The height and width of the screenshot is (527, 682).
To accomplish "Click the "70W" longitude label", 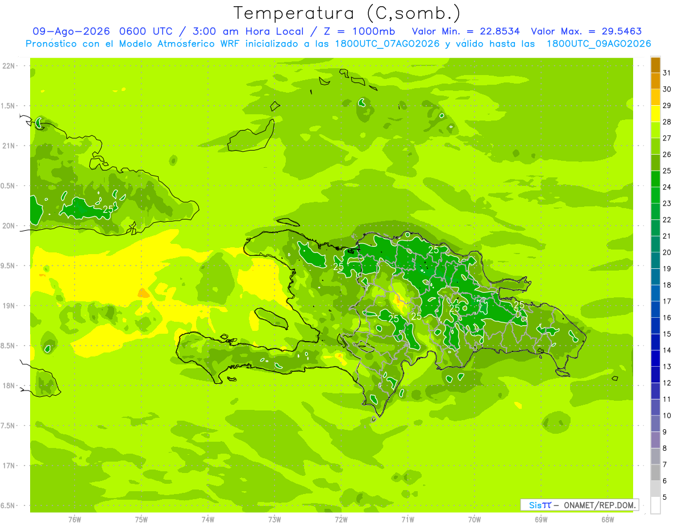I will tap(475, 520).
